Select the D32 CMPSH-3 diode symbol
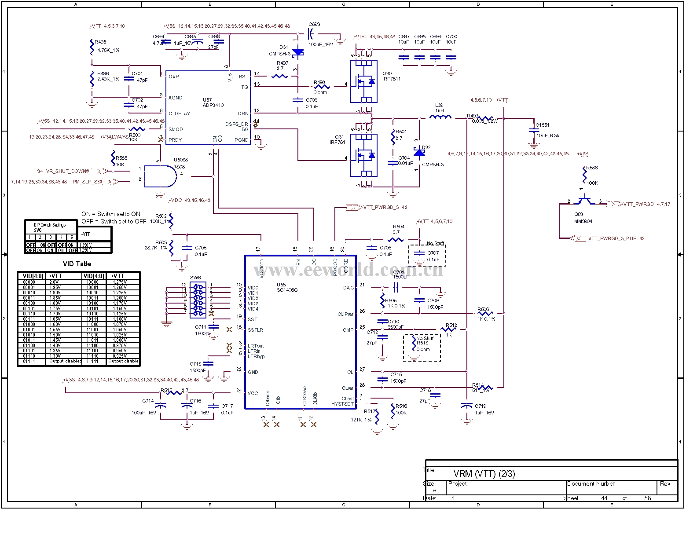This screenshot has height=538, width=697. click(419, 152)
